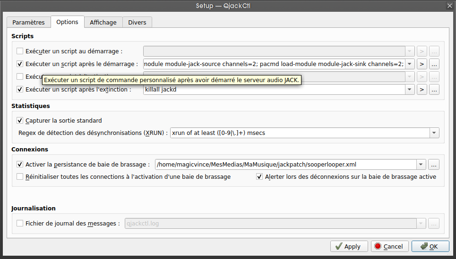Expand the XRUN regex dropdown
This screenshot has height=259, width=456.
click(x=434, y=133)
